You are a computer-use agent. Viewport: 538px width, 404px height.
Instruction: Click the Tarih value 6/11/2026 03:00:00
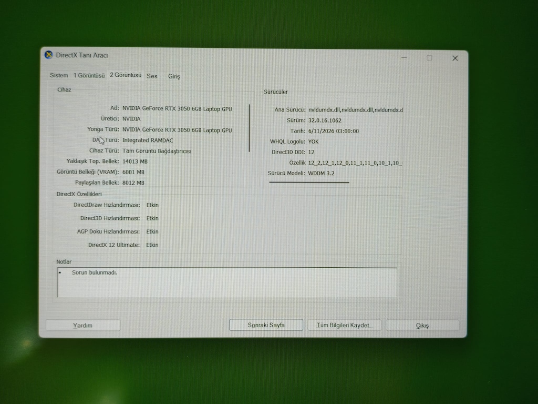pyautogui.click(x=334, y=131)
